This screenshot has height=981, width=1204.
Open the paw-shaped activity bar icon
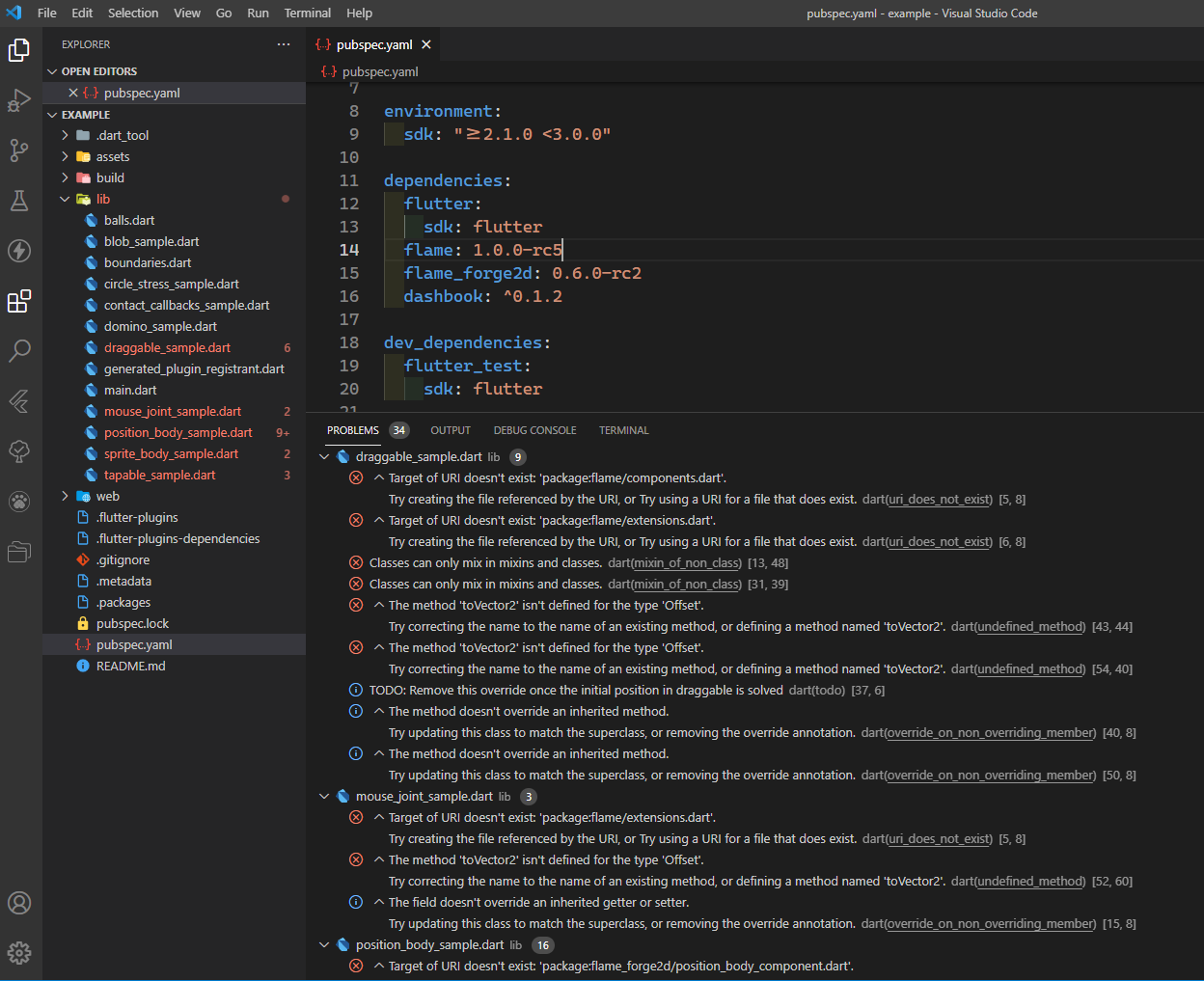click(x=19, y=502)
